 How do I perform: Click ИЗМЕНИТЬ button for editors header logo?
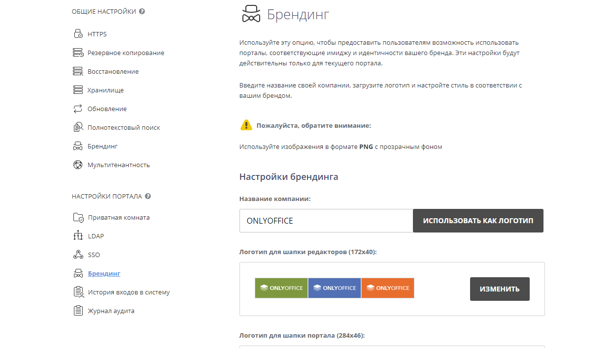[500, 289]
